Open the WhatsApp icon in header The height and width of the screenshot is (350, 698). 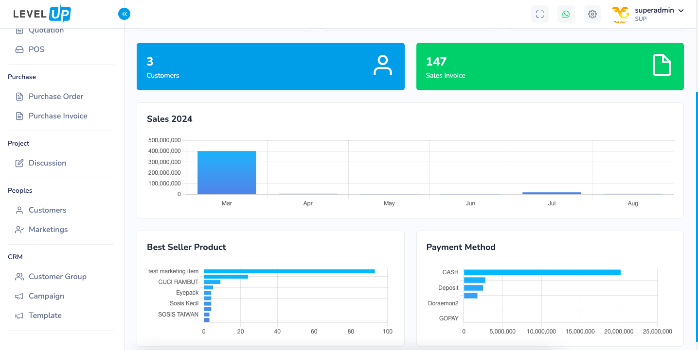point(566,14)
